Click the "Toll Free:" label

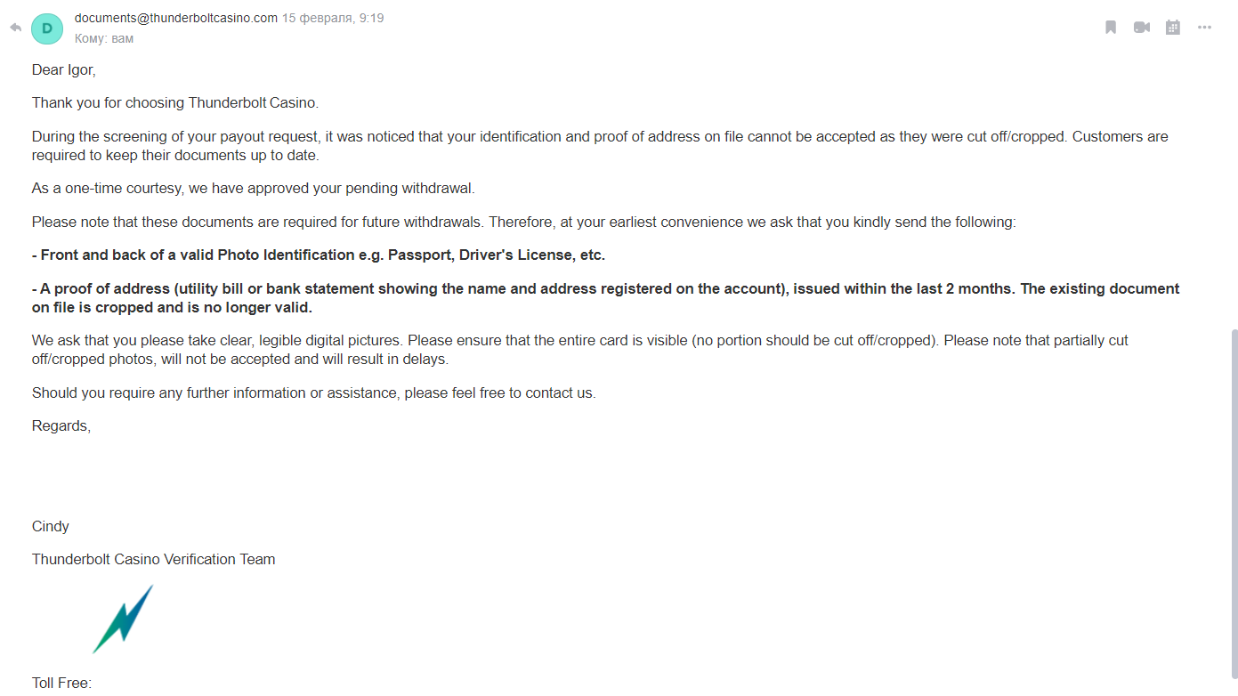(62, 684)
